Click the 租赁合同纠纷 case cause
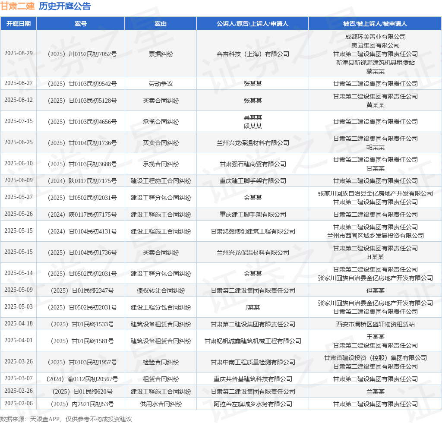Viewport: 442px width, 423px height. 161,379
